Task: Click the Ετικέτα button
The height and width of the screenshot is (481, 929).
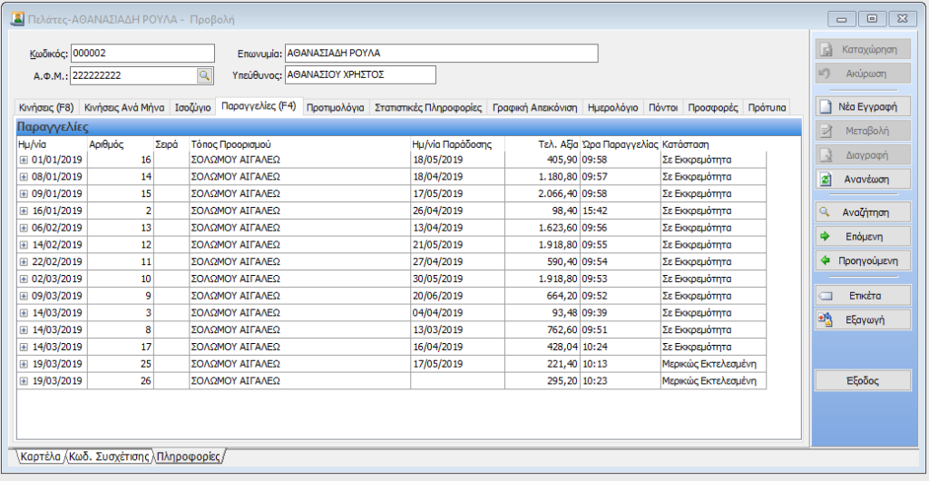Action: [x=863, y=295]
